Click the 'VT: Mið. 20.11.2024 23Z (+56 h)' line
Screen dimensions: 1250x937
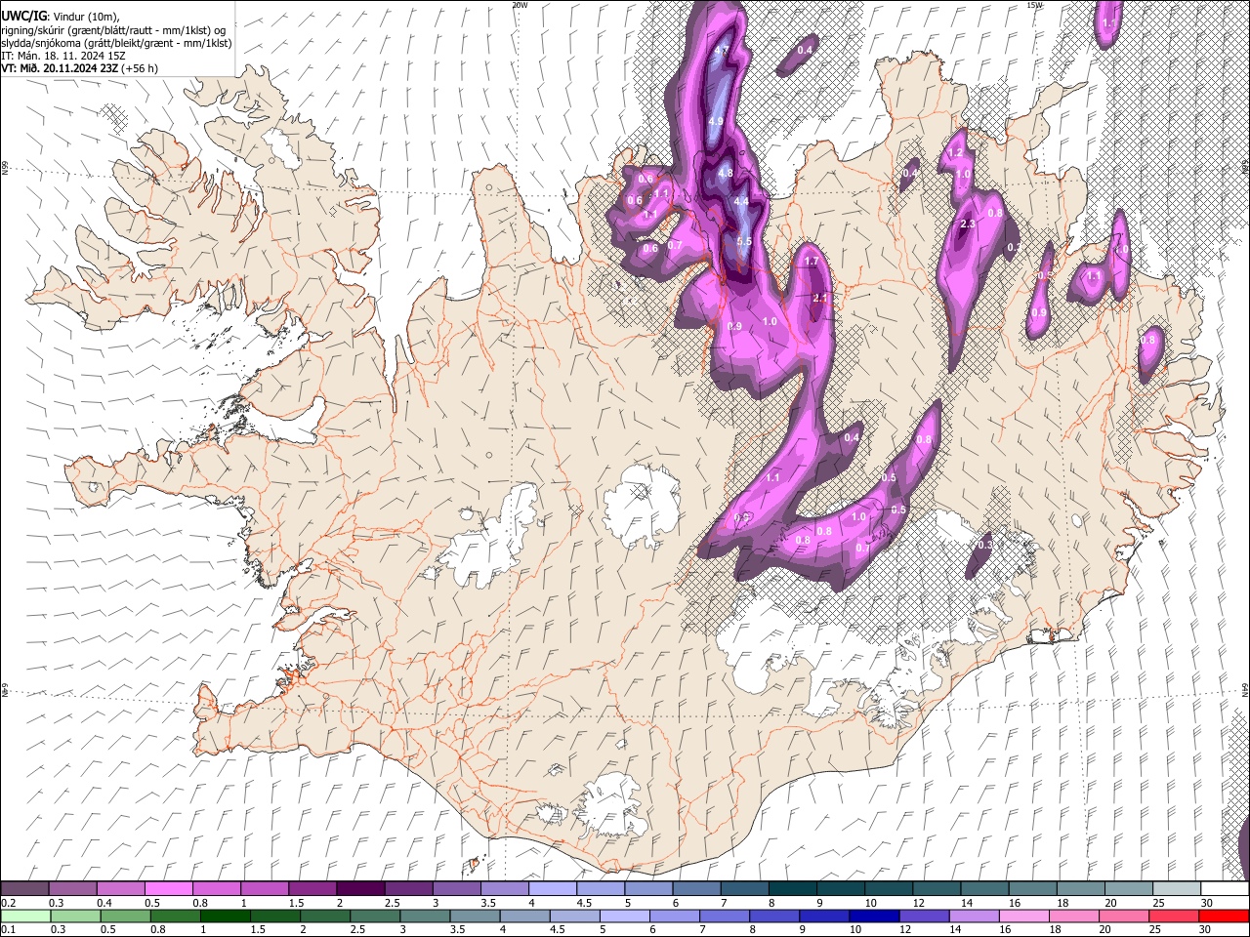(79, 68)
